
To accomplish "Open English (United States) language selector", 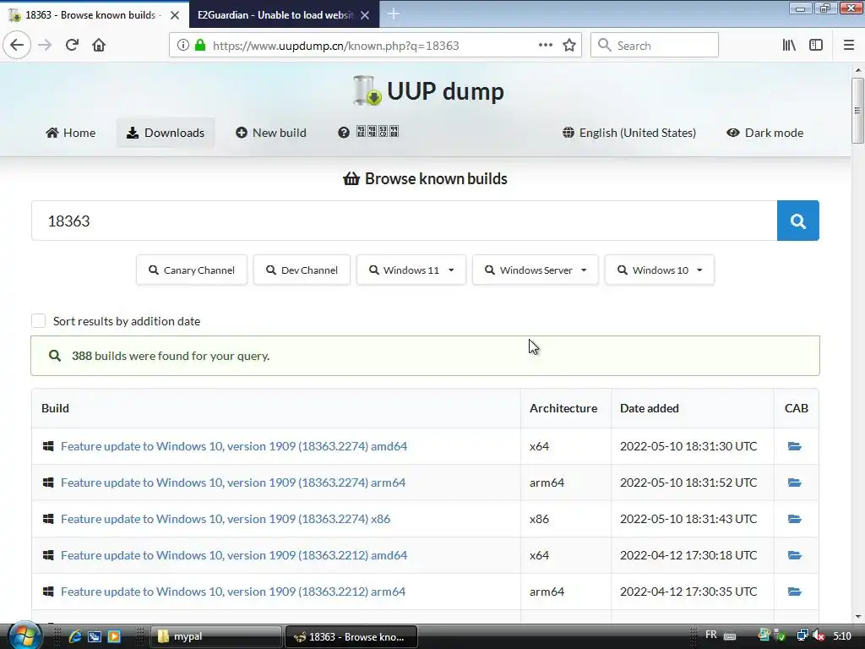I will [x=629, y=133].
